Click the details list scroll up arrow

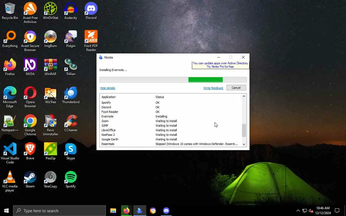tap(244, 96)
